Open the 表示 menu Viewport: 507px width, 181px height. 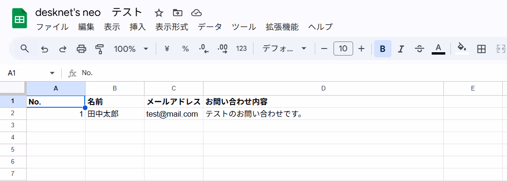tap(112, 27)
